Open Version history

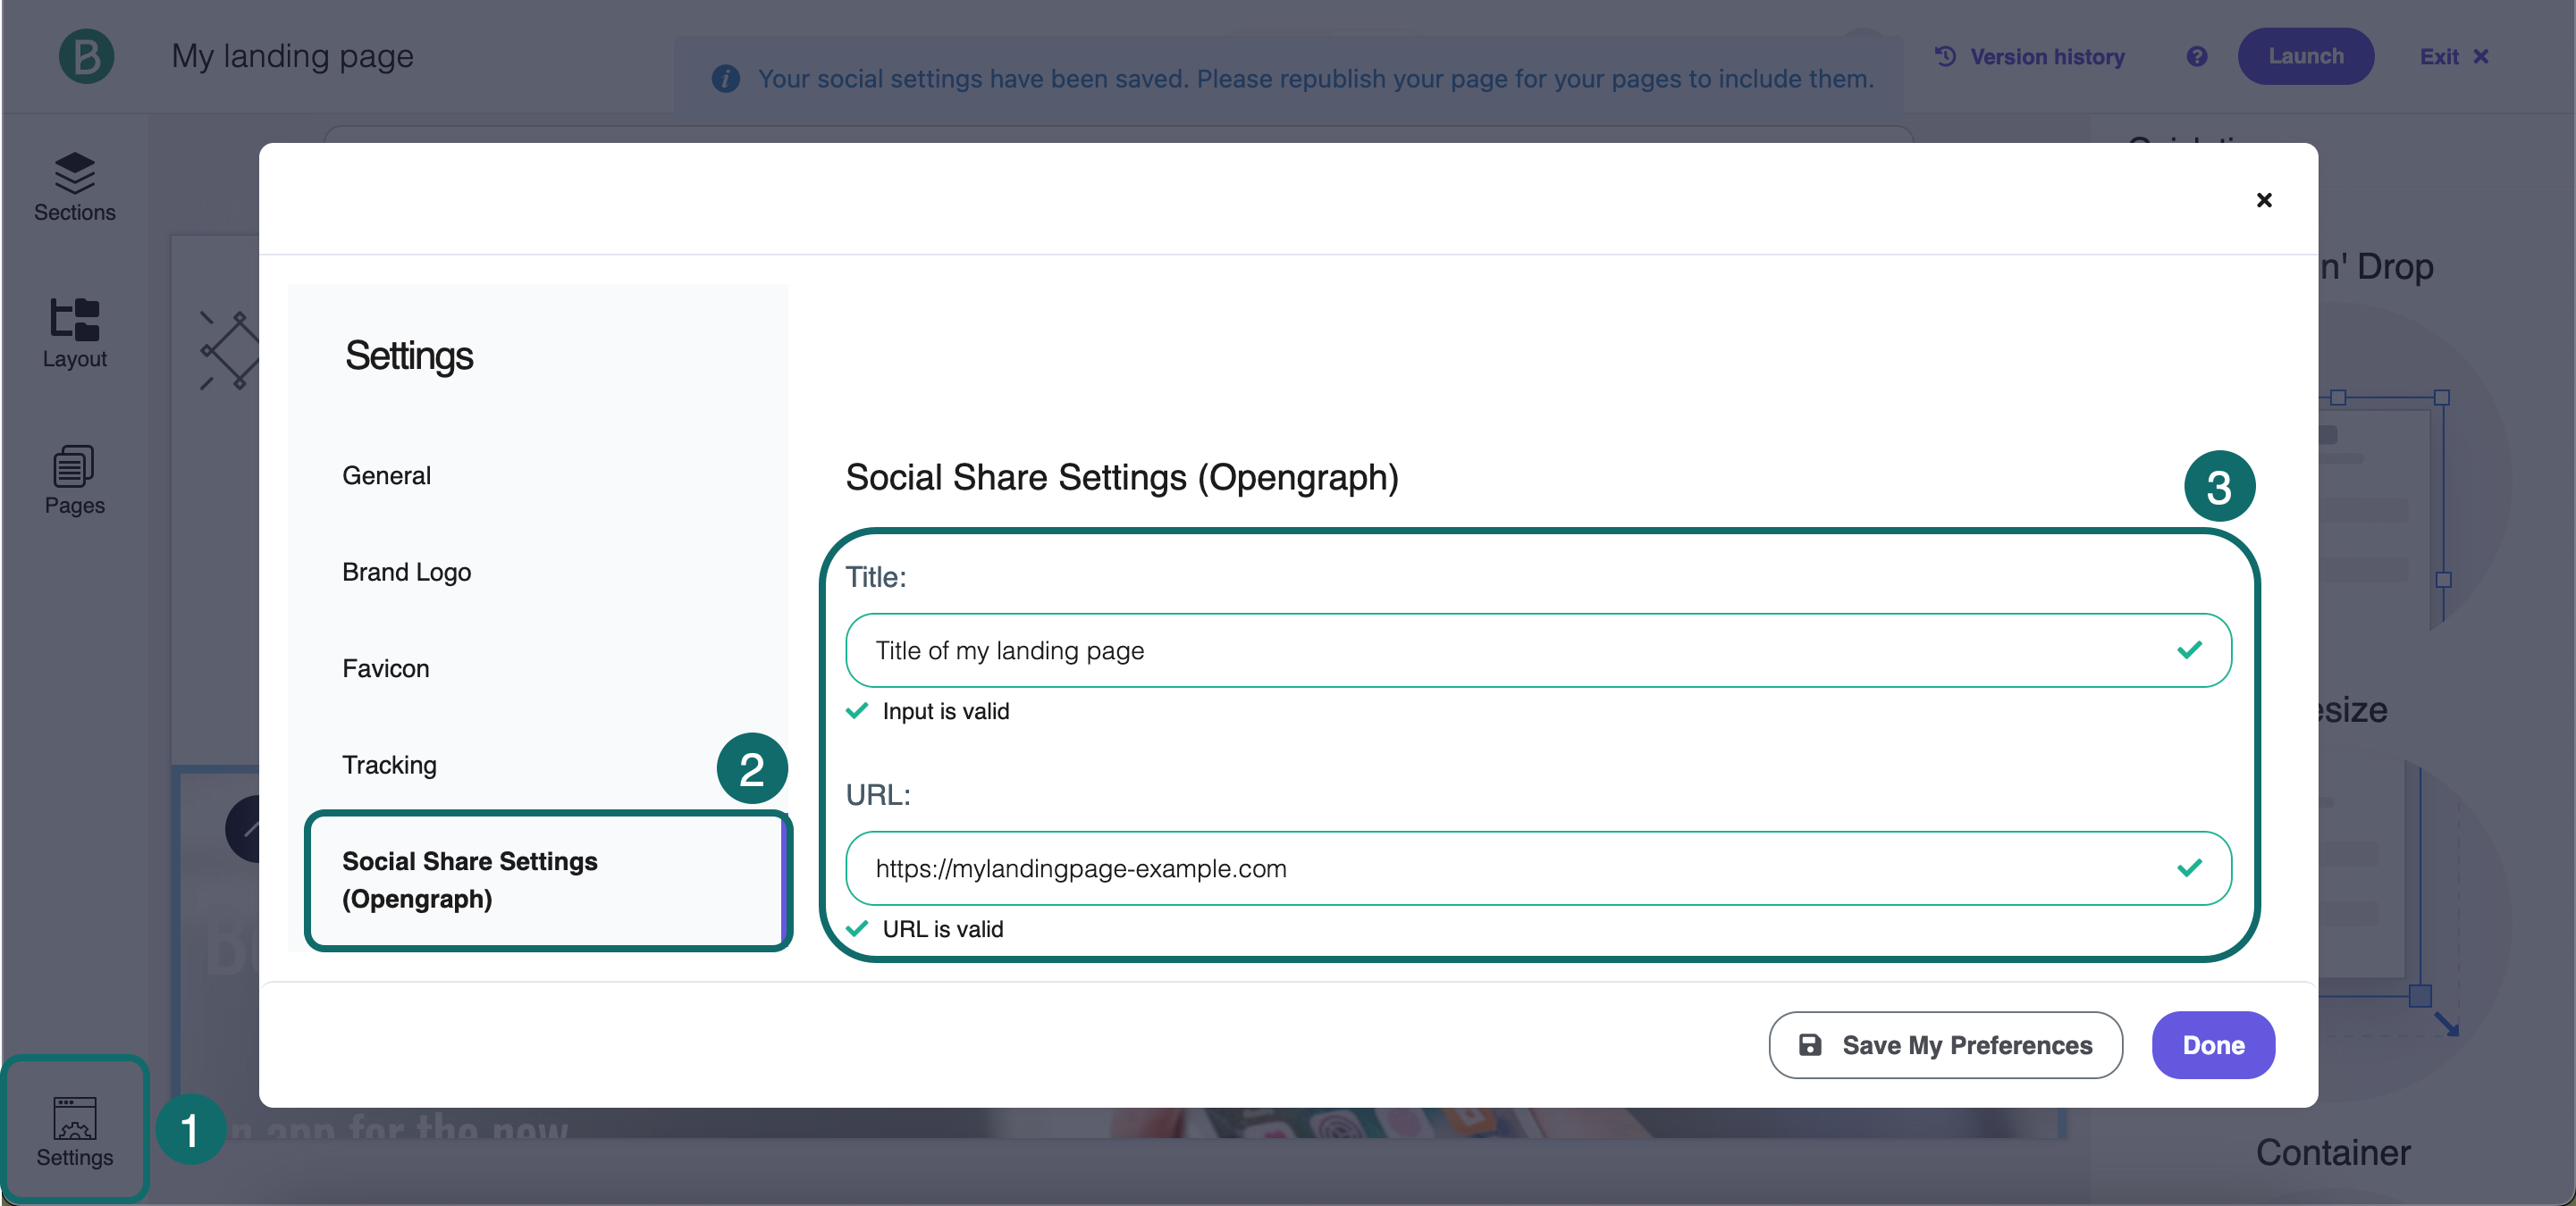click(2029, 56)
